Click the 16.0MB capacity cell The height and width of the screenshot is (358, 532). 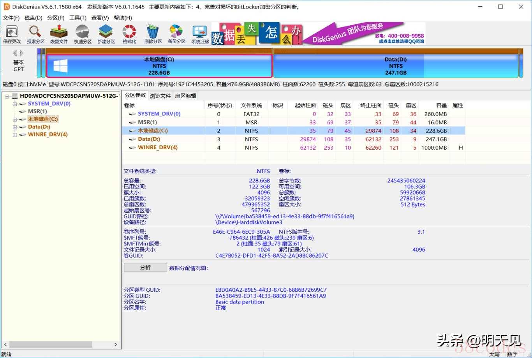tap(437, 122)
